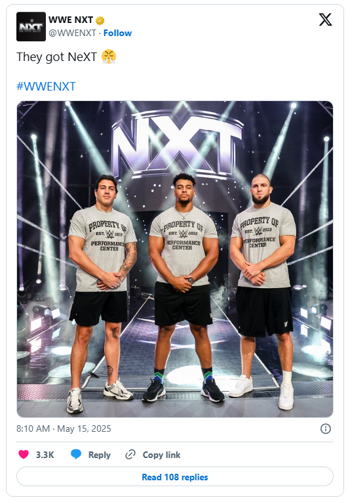Click the blue reply bubble icon
Viewport: 348px width, 500px height.
(76, 454)
